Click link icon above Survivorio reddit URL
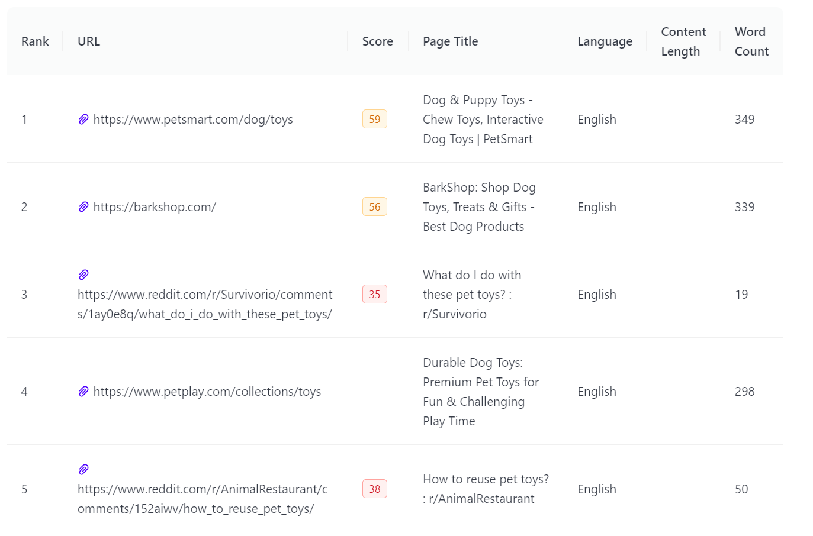 pos(83,275)
